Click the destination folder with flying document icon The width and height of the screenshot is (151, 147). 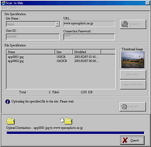[66, 121]
